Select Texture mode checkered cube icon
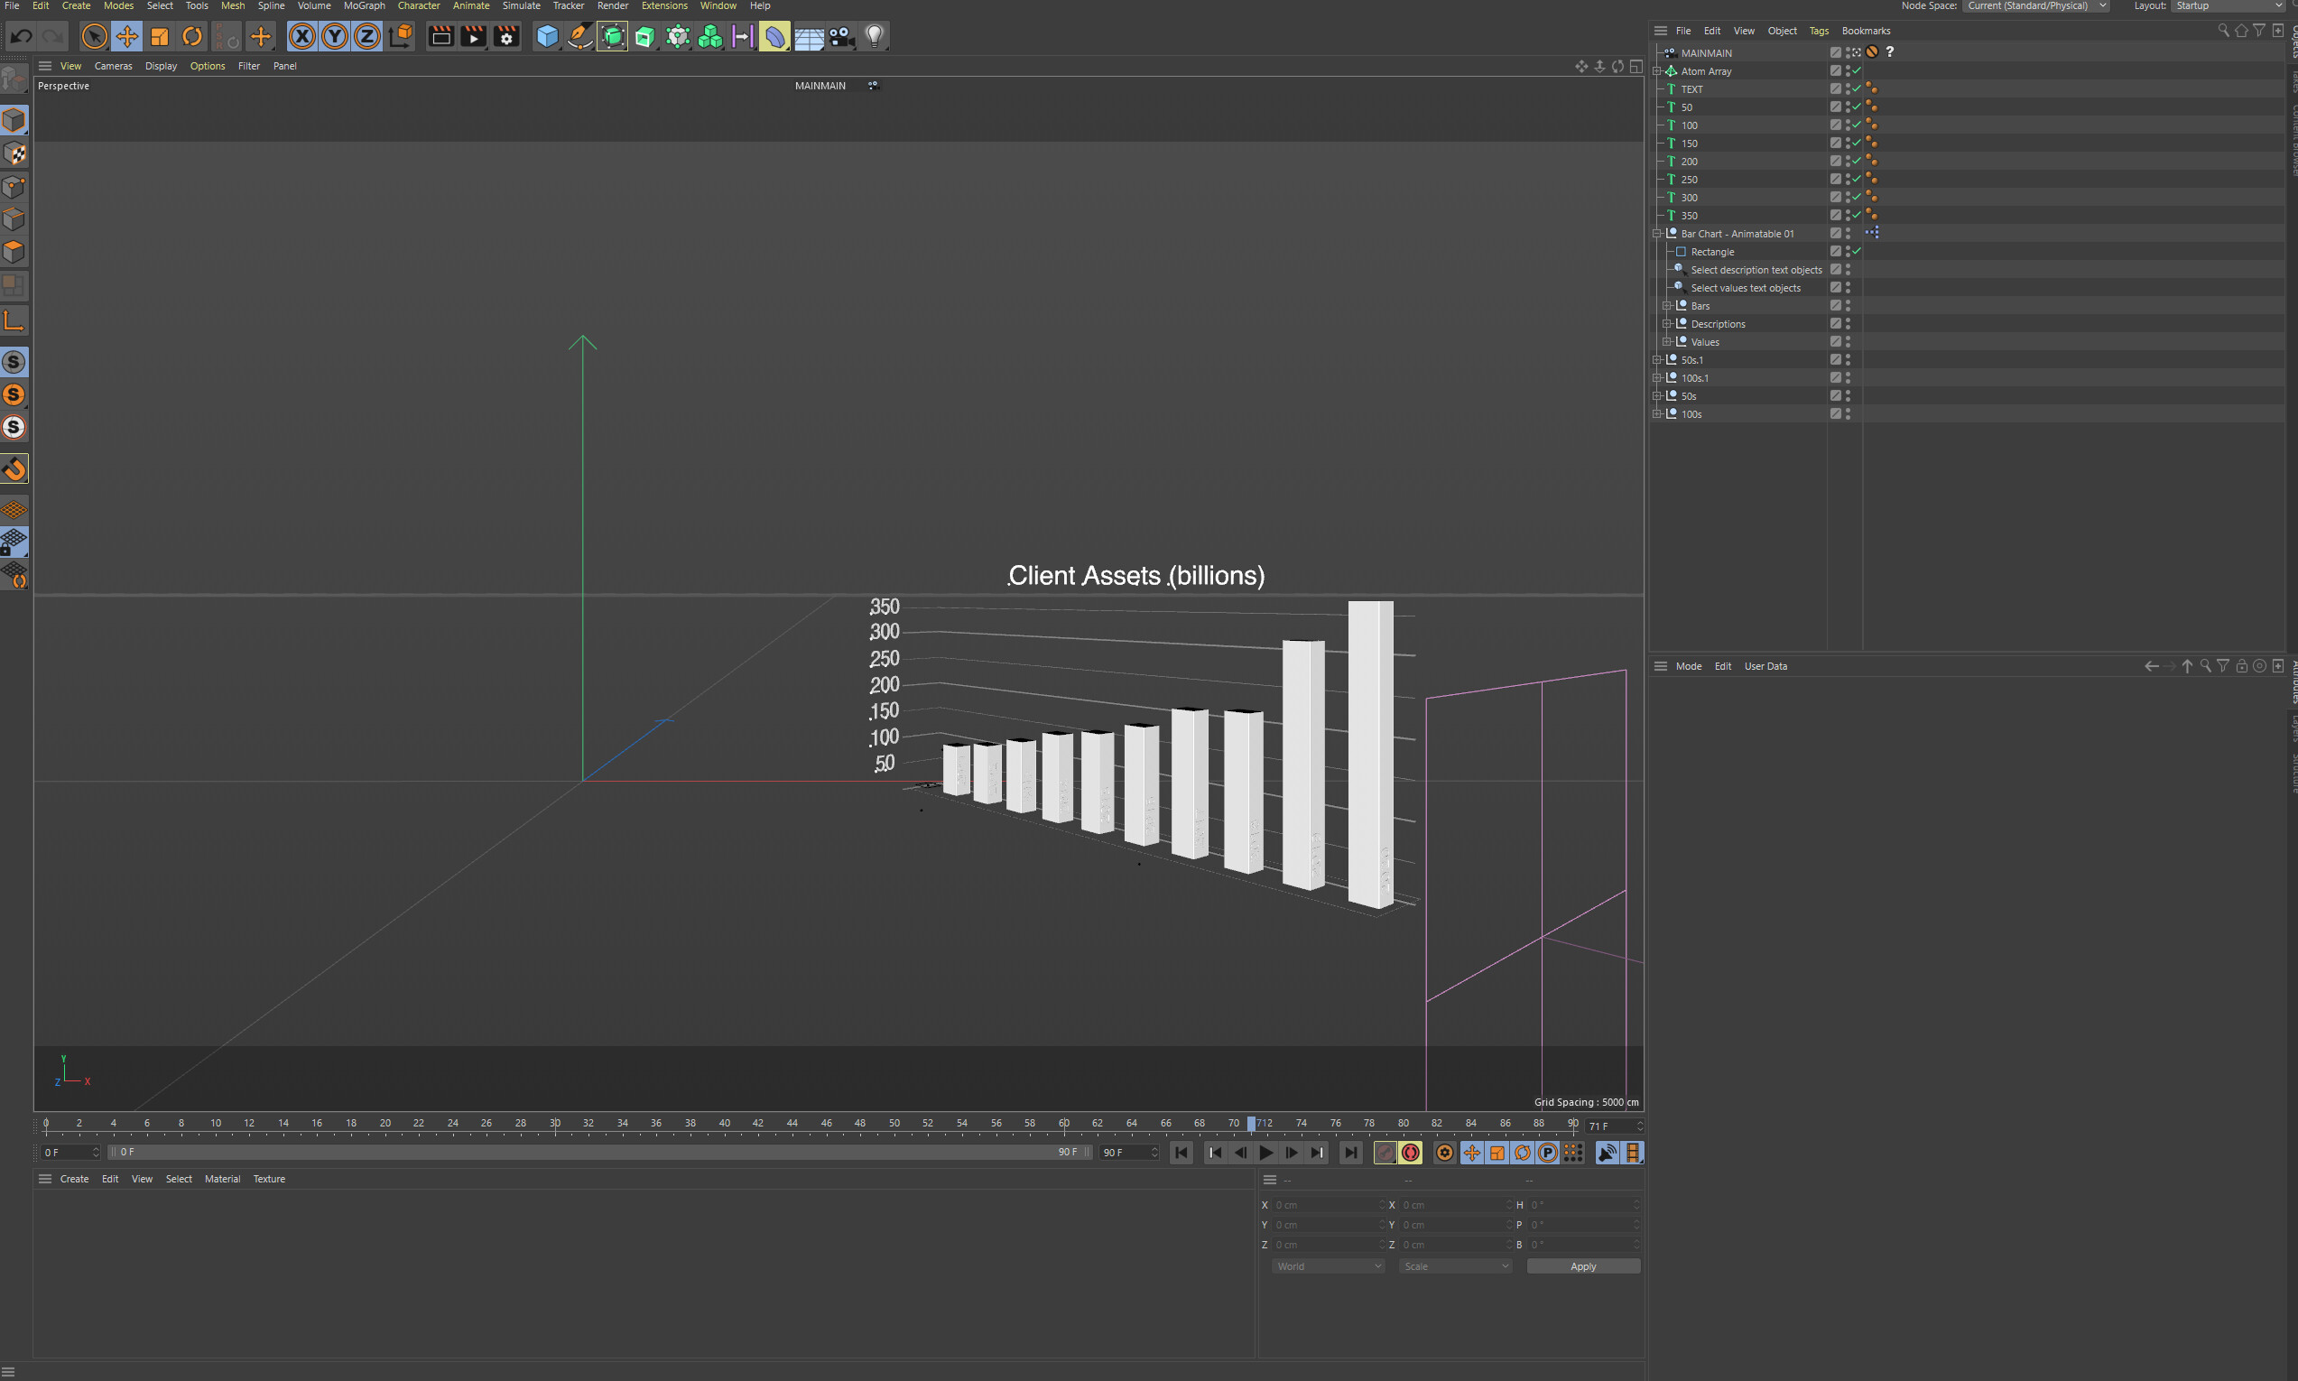Viewport: 2298px width, 1381px height. 14,153
